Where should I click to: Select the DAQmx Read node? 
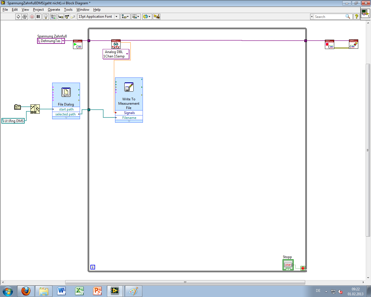(116, 44)
